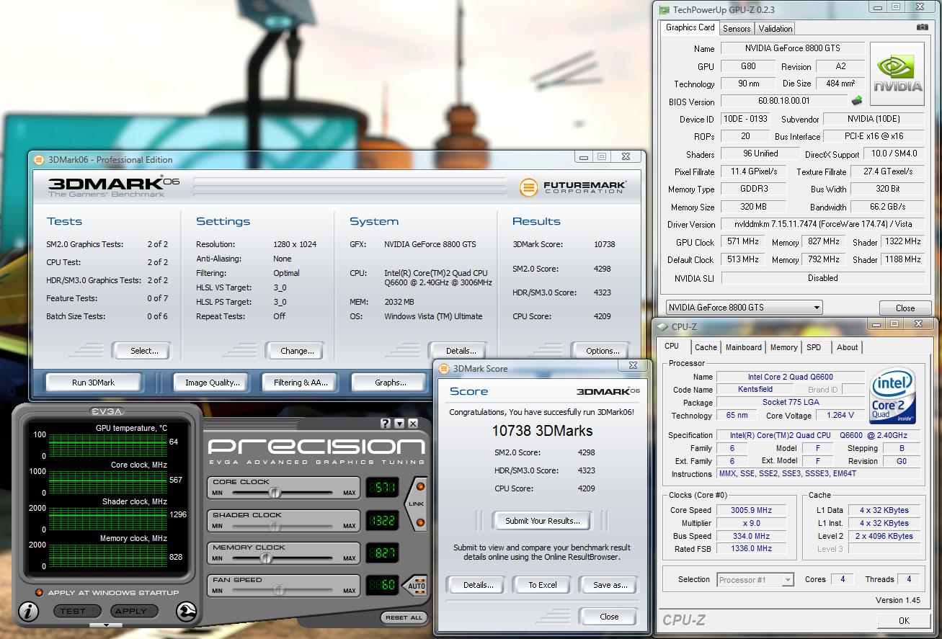Click the Filtering & AA button

point(301,383)
